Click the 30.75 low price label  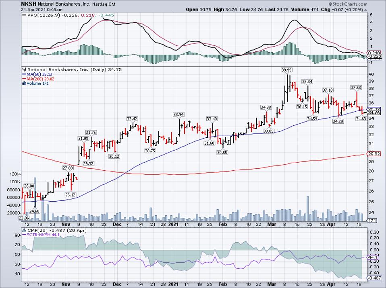(x=150, y=151)
